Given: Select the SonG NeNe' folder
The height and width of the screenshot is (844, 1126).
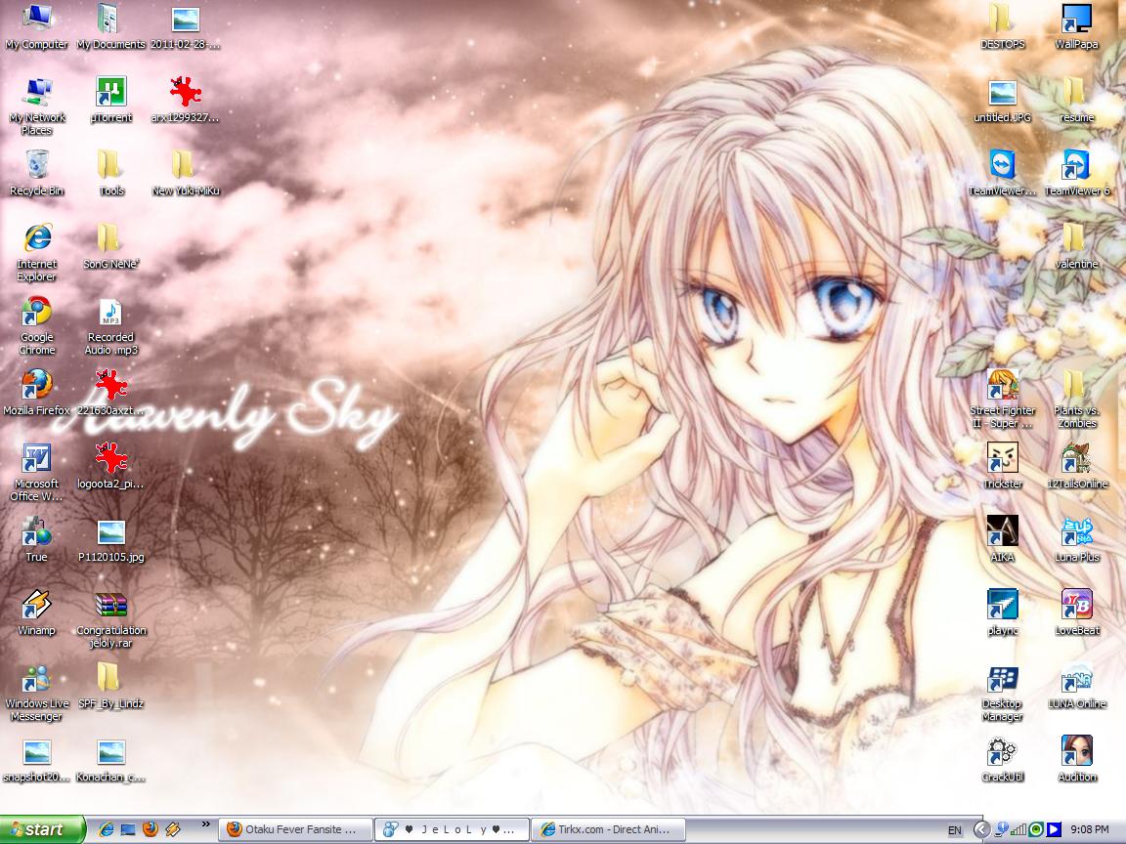Looking at the screenshot, I should pyautogui.click(x=110, y=246).
